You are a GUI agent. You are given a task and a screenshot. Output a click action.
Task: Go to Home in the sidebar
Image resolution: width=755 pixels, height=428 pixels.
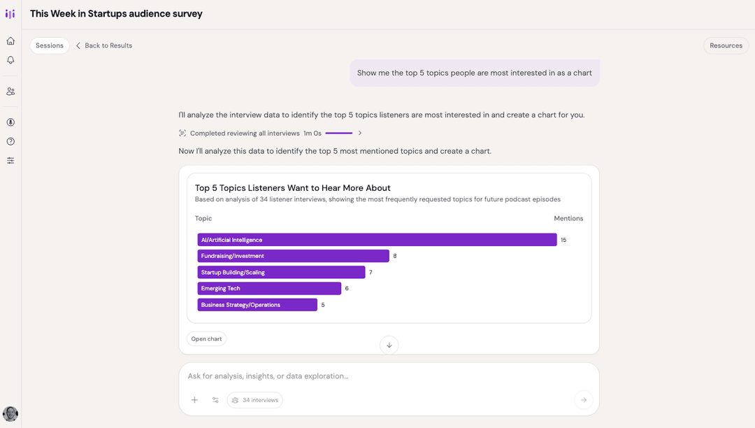pos(10,41)
